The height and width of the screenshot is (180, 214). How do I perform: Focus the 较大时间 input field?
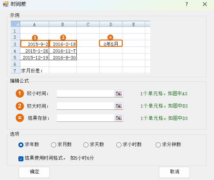click(85, 106)
